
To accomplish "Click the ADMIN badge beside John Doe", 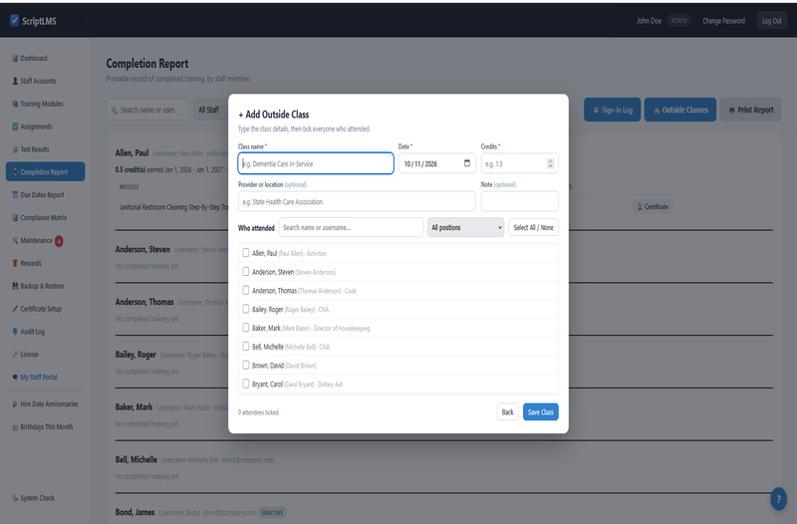I will point(678,21).
